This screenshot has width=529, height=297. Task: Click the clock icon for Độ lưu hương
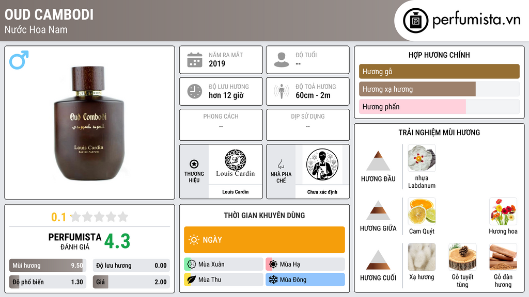195,91
